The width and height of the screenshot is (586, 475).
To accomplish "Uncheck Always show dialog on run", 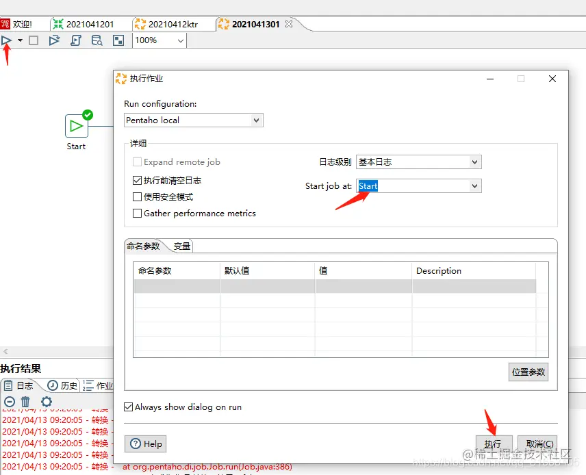I will [128, 407].
